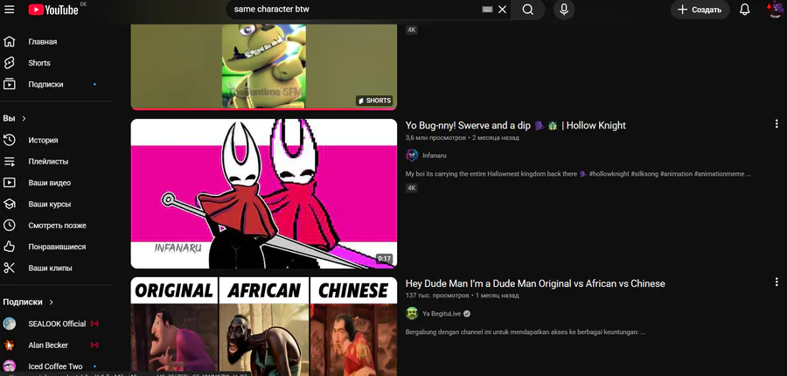The width and height of the screenshot is (787, 376).
Task: Open the Hollow Knight video thumbnail
Action: pos(263,194)
